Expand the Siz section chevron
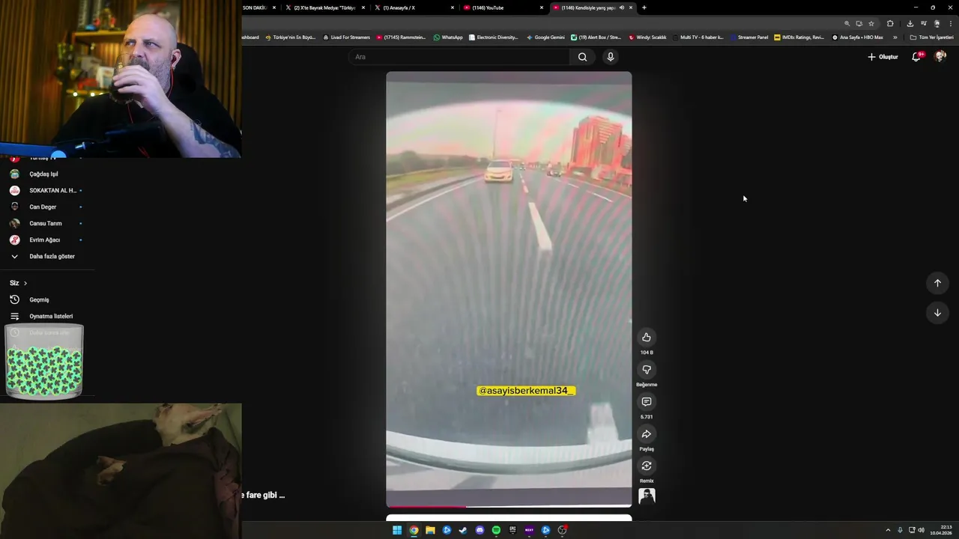This screenshot has height=539, width=959. [25, 283]
